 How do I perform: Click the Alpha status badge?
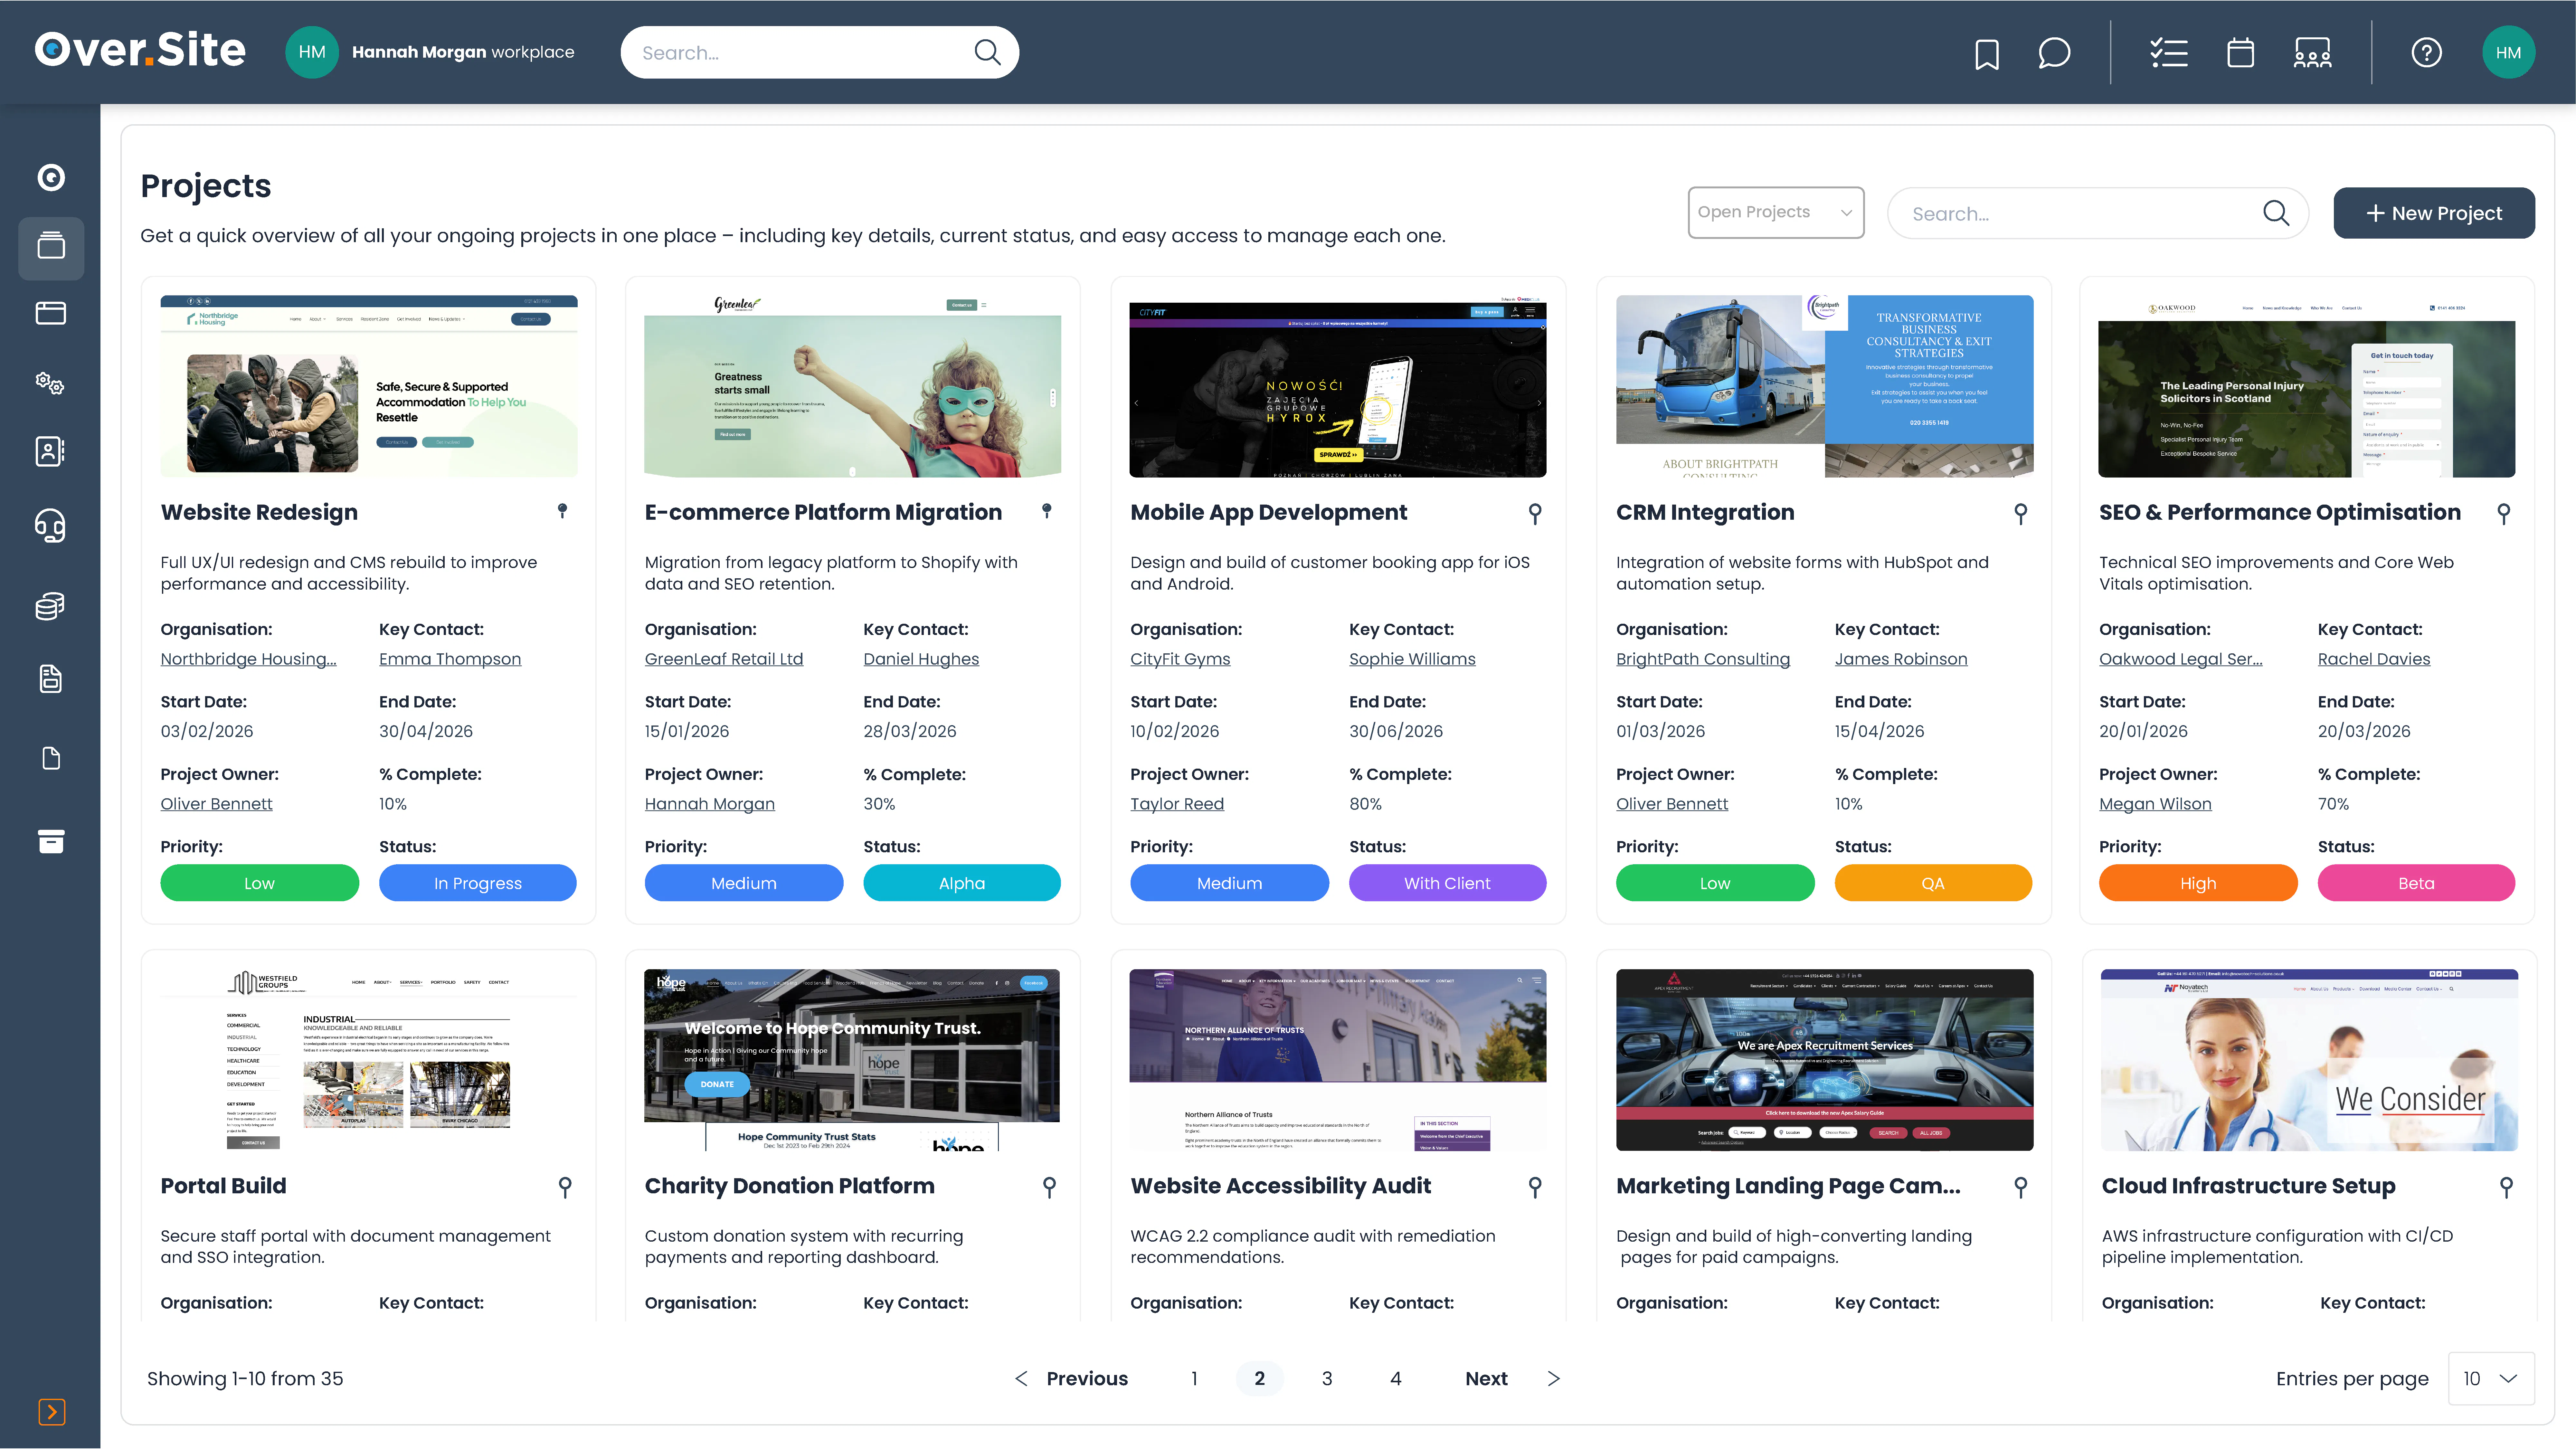point(962,883)
